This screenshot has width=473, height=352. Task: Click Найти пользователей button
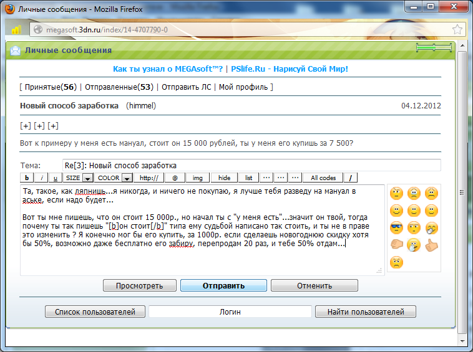click(x=366, y=312)
